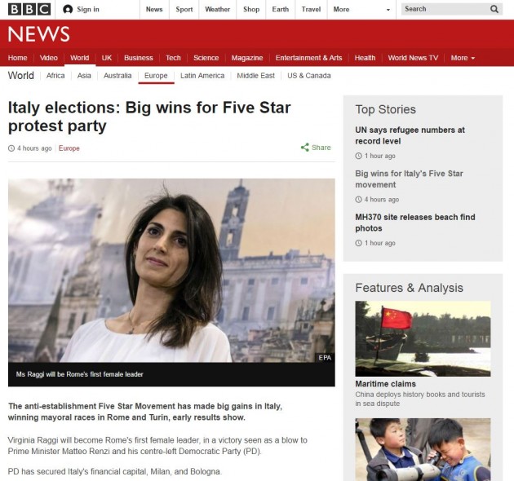
Task: Click thumbnail of boys with telescope
Action: [423, 449]
